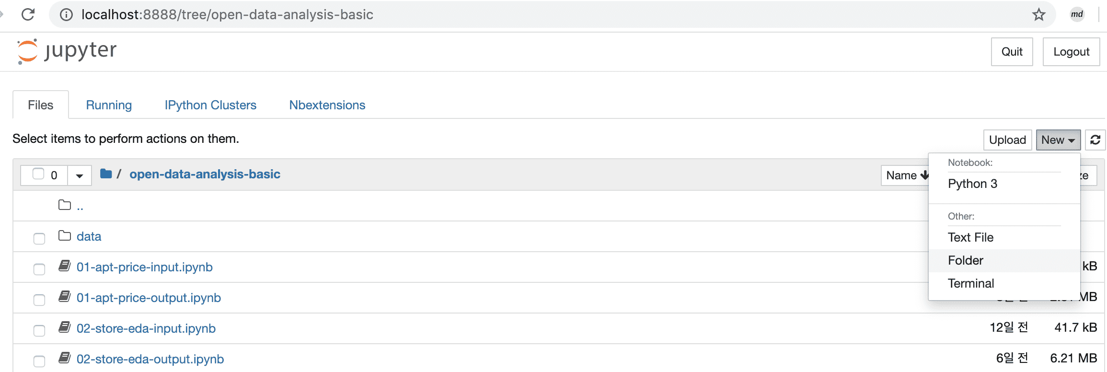
Task: Choose Folder from the New menu
Action: 966,260
